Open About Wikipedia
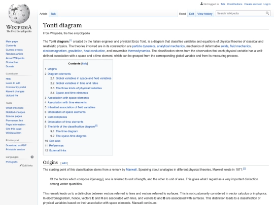 click(15, 58)
